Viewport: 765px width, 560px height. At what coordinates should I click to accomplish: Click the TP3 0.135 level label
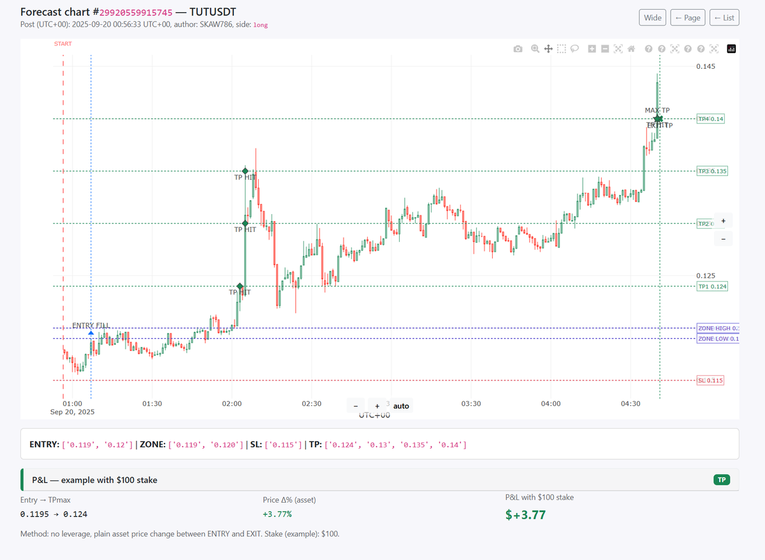pos(713,171)
